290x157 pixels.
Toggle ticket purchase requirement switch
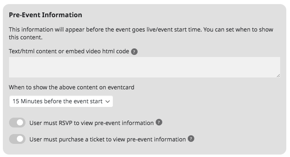tap(17, 139)
